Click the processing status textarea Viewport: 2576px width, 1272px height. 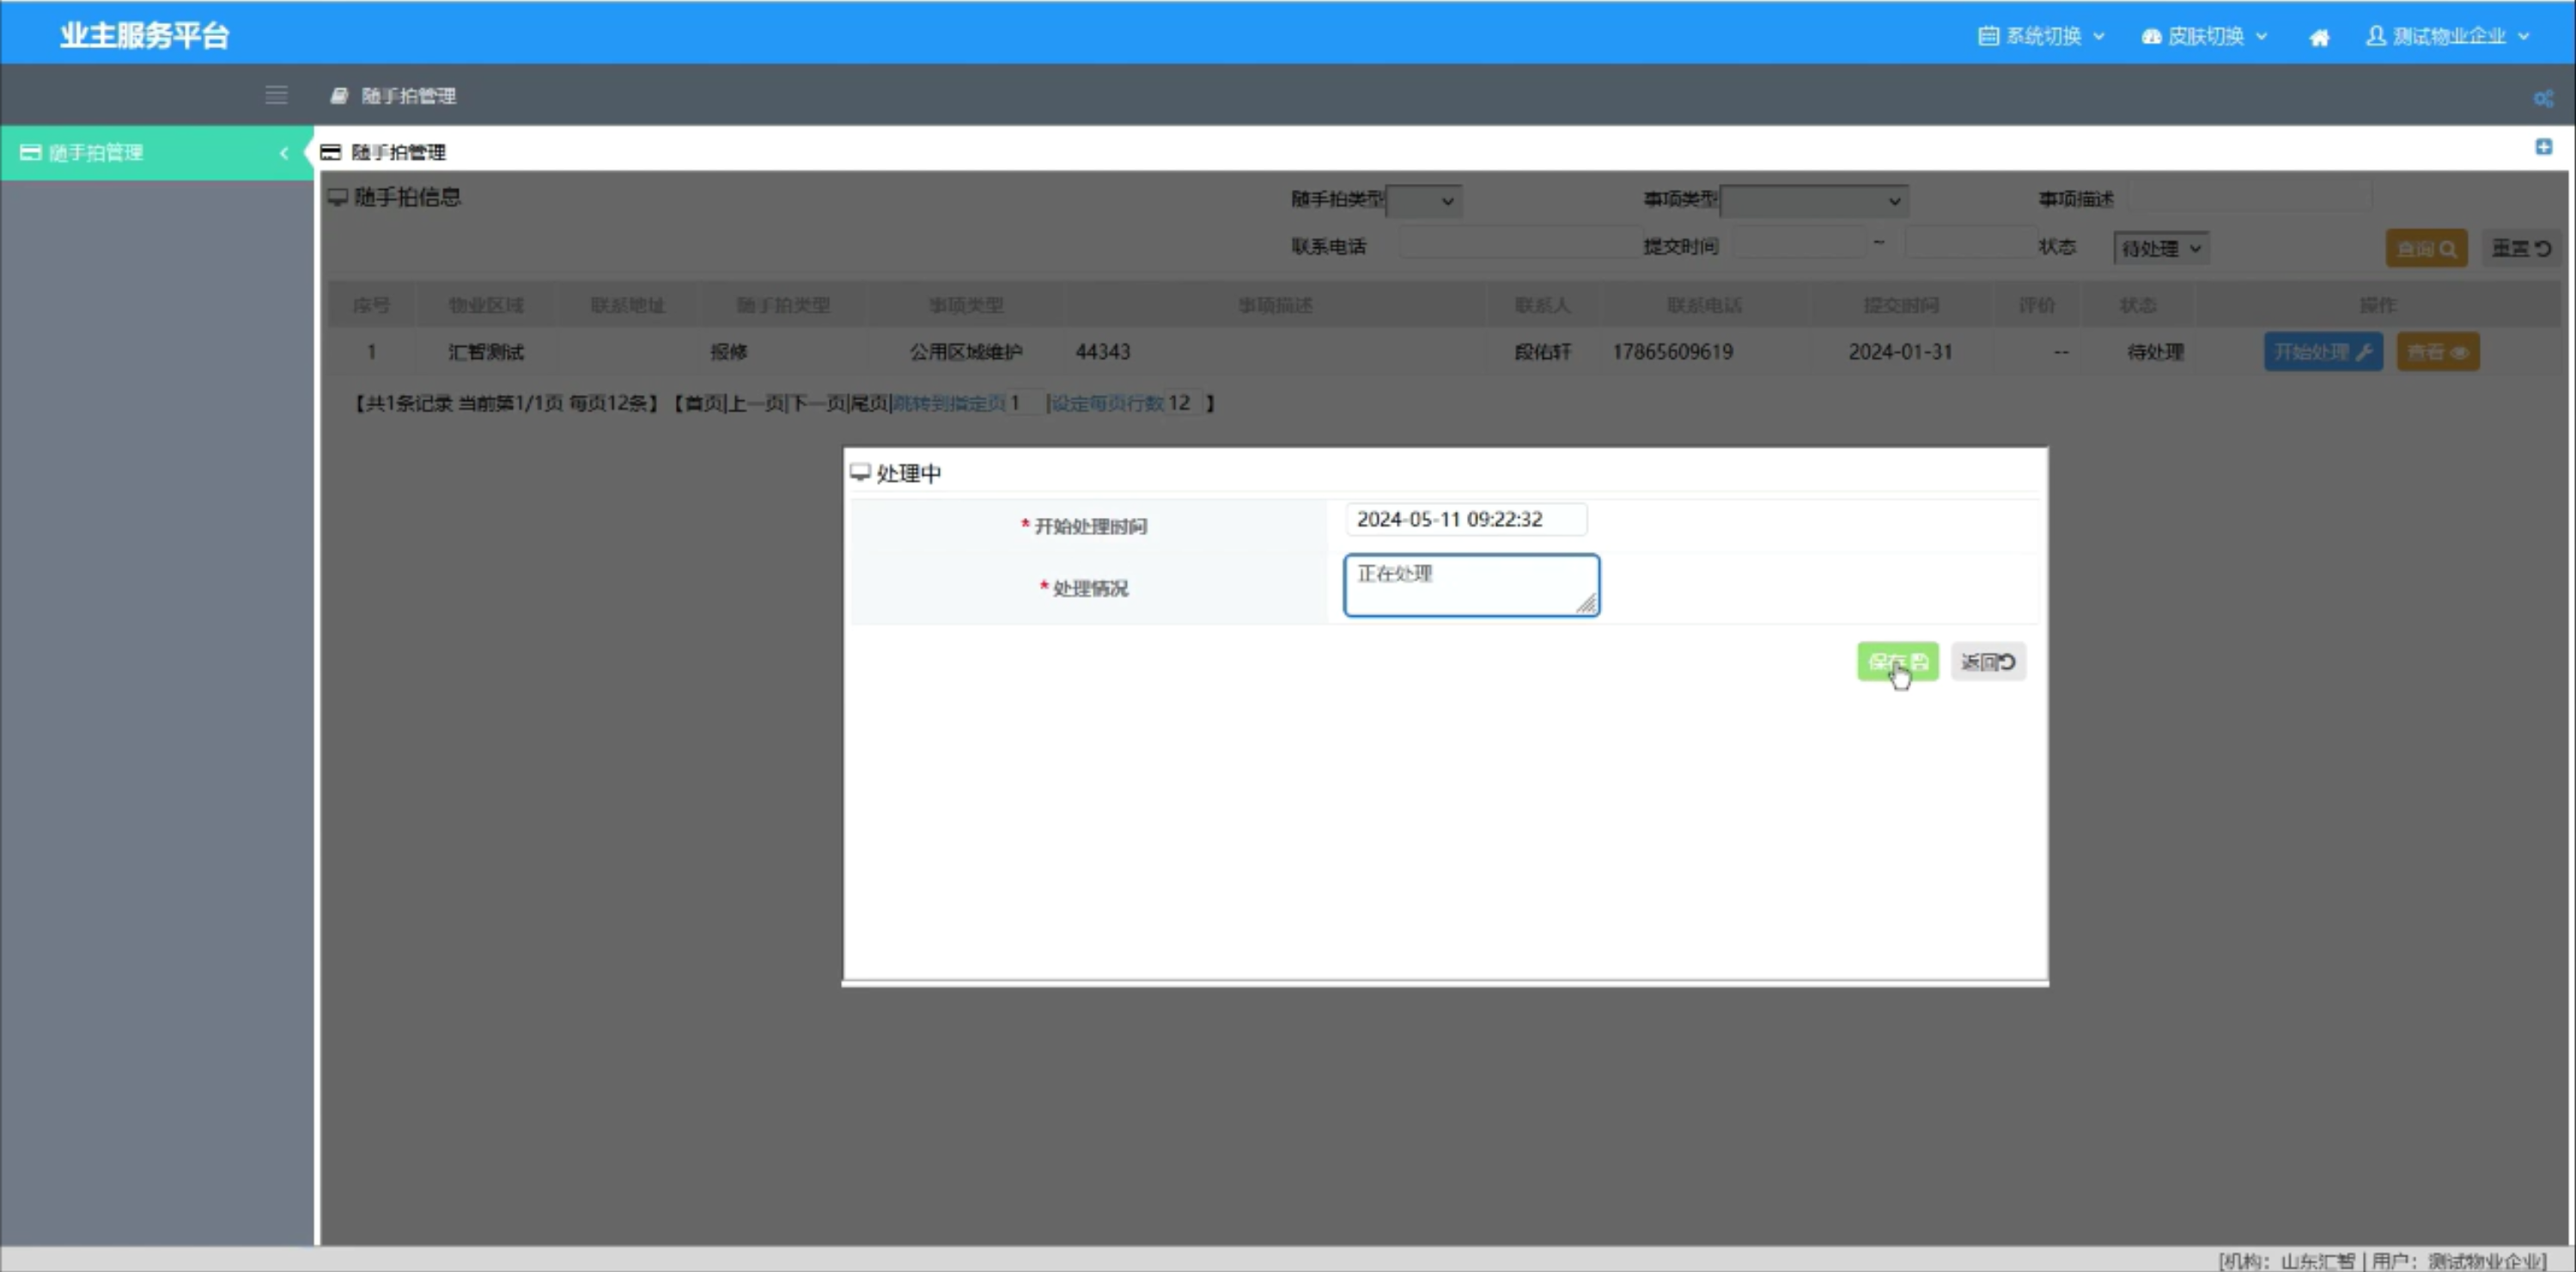tap(1471, 585)
